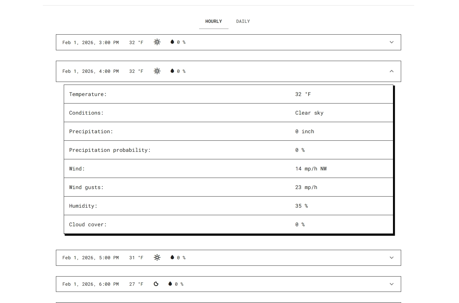Click the moon icon in the 6:00 PM row
The image size is (459, 303).
(x=156, y=284)
